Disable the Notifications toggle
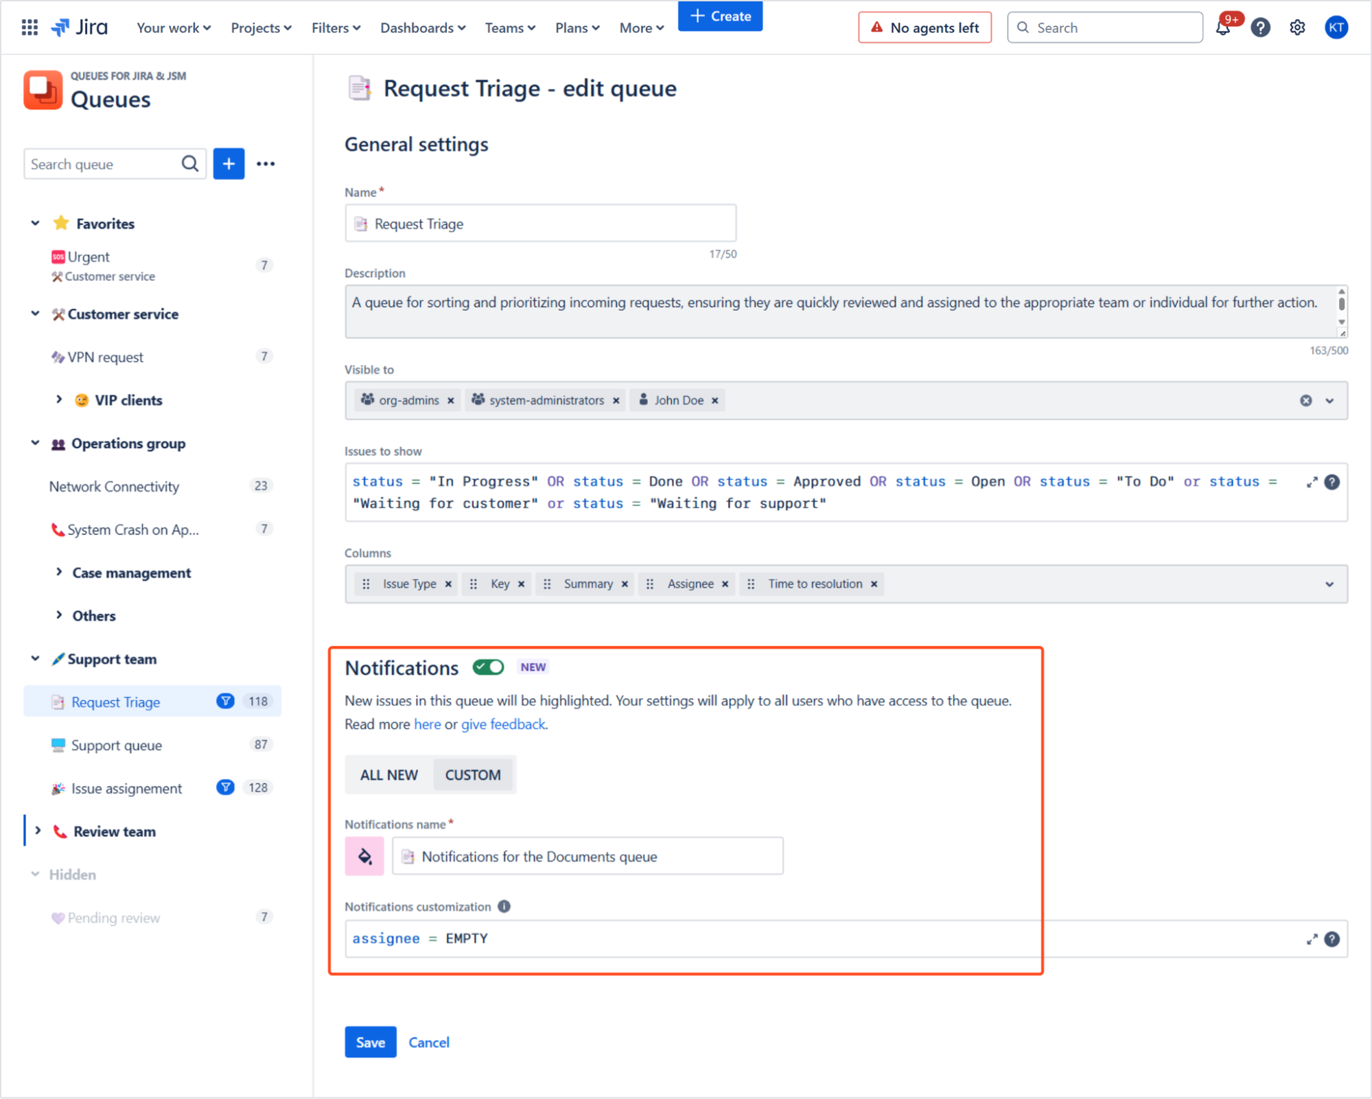 pos(488,667)
